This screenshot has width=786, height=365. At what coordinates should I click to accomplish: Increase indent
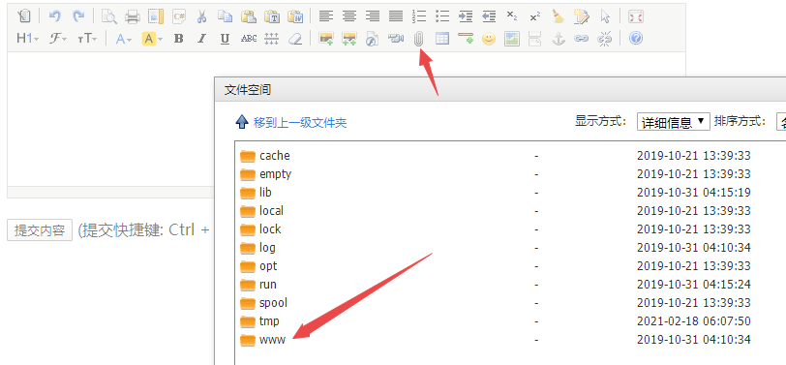(466, 16)
